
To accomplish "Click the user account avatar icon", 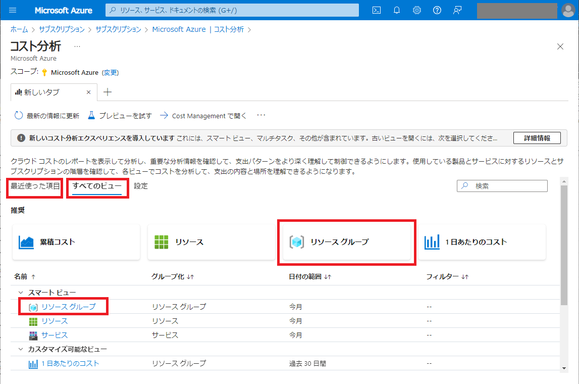I will tap(568, 10).
